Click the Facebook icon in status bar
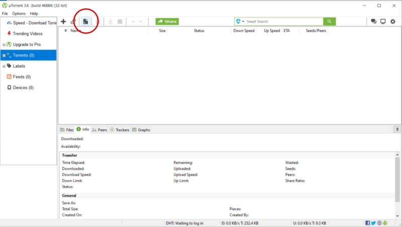Image resolution: width=402 pixels, height=227 pixels. point(368,222)
